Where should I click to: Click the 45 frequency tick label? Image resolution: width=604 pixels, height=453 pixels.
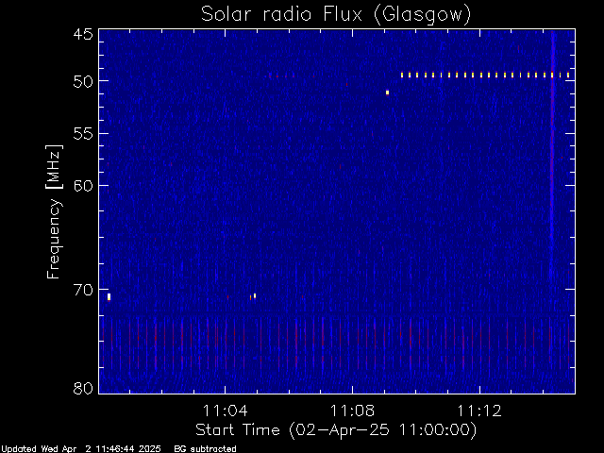pyautogui.click(x=83, y=34)
